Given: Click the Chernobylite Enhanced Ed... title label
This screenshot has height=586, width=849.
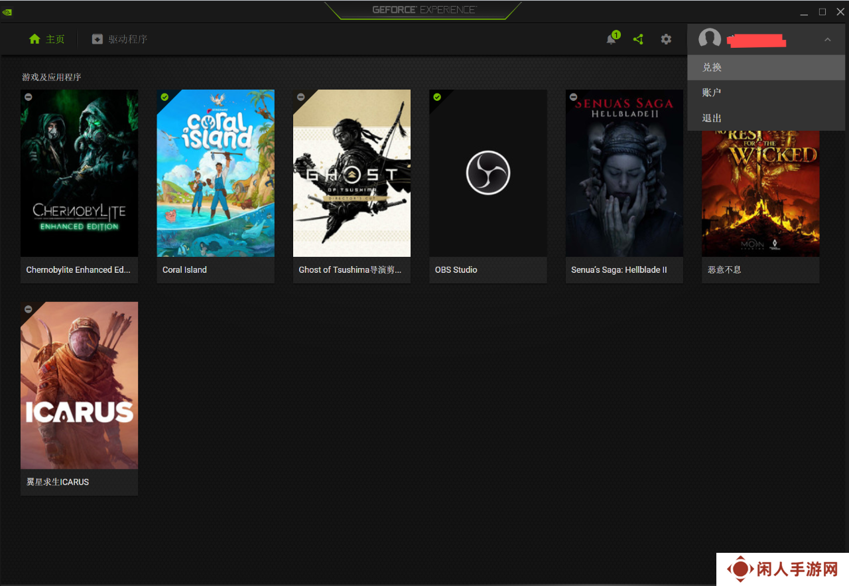Looking at the screenshot, I should pyautogui.click(x=78, y=270).
